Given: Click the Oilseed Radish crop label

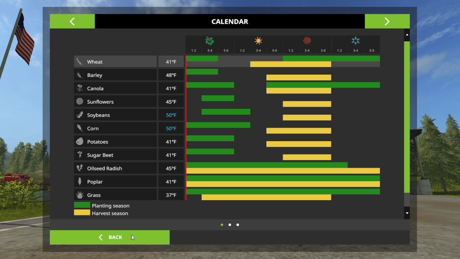Looking at the screenshot, I should pyautogui.click(x=105, y=169).
